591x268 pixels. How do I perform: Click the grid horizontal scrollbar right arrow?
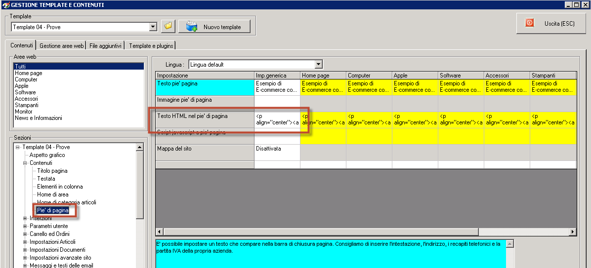[x=573, y=231]
